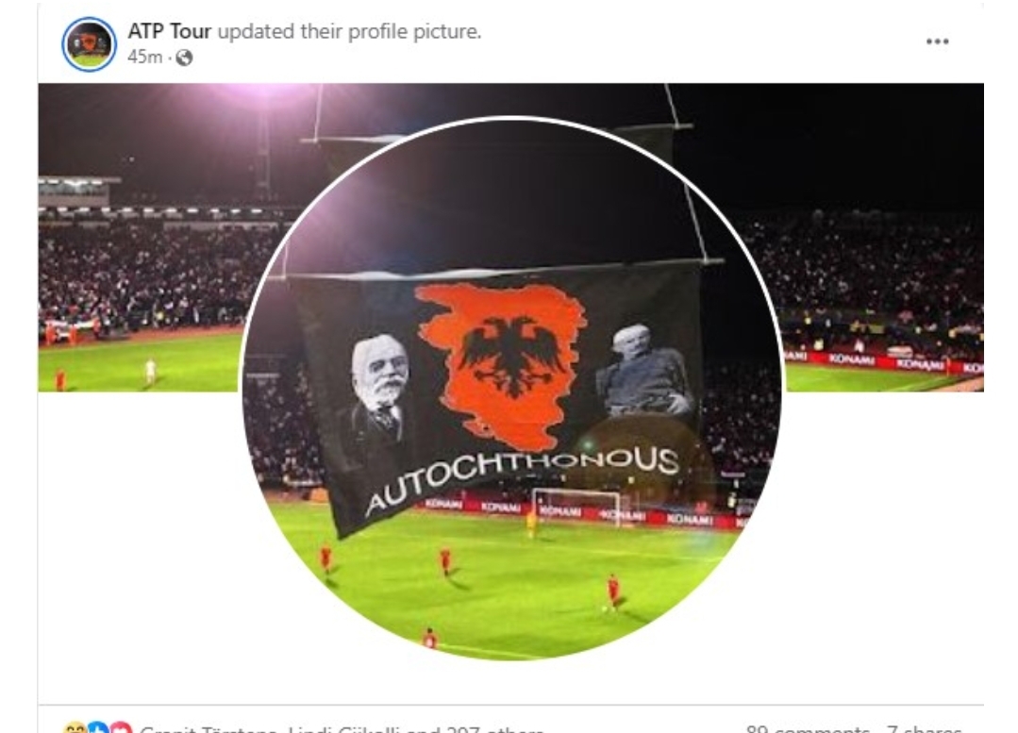Click the goal net in the profile photo

coord(576,507)
